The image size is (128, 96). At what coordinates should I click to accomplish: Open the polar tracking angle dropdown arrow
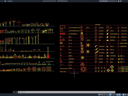pos(112,95)
